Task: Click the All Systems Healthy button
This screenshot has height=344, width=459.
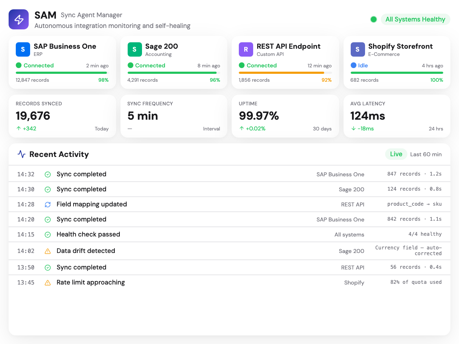Action: pyautogui.click(x=416, y=19)
